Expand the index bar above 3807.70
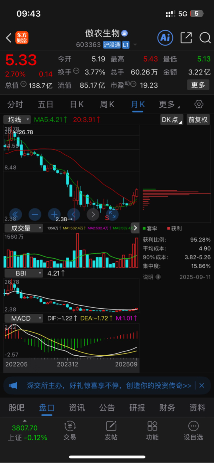The height and width of the screenshot is (463, 214). coord(25,420)
